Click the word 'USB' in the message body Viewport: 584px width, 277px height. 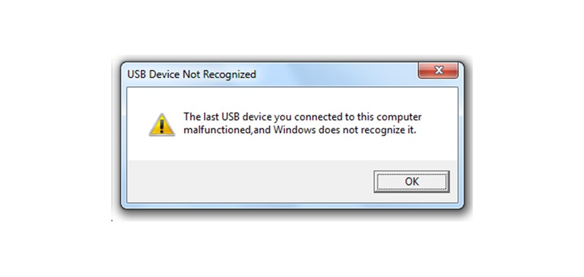(230, 117)
